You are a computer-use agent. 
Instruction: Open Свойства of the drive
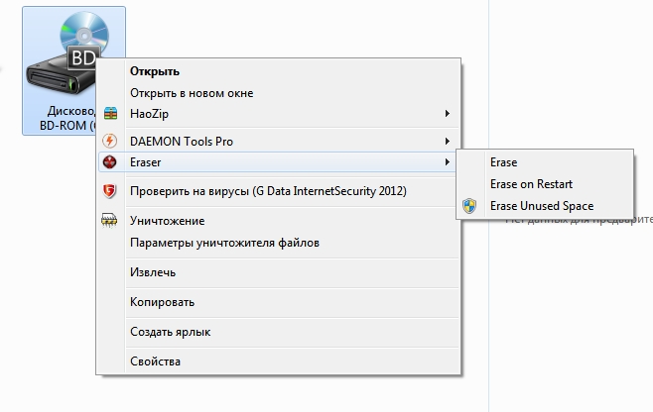(155, 361)
